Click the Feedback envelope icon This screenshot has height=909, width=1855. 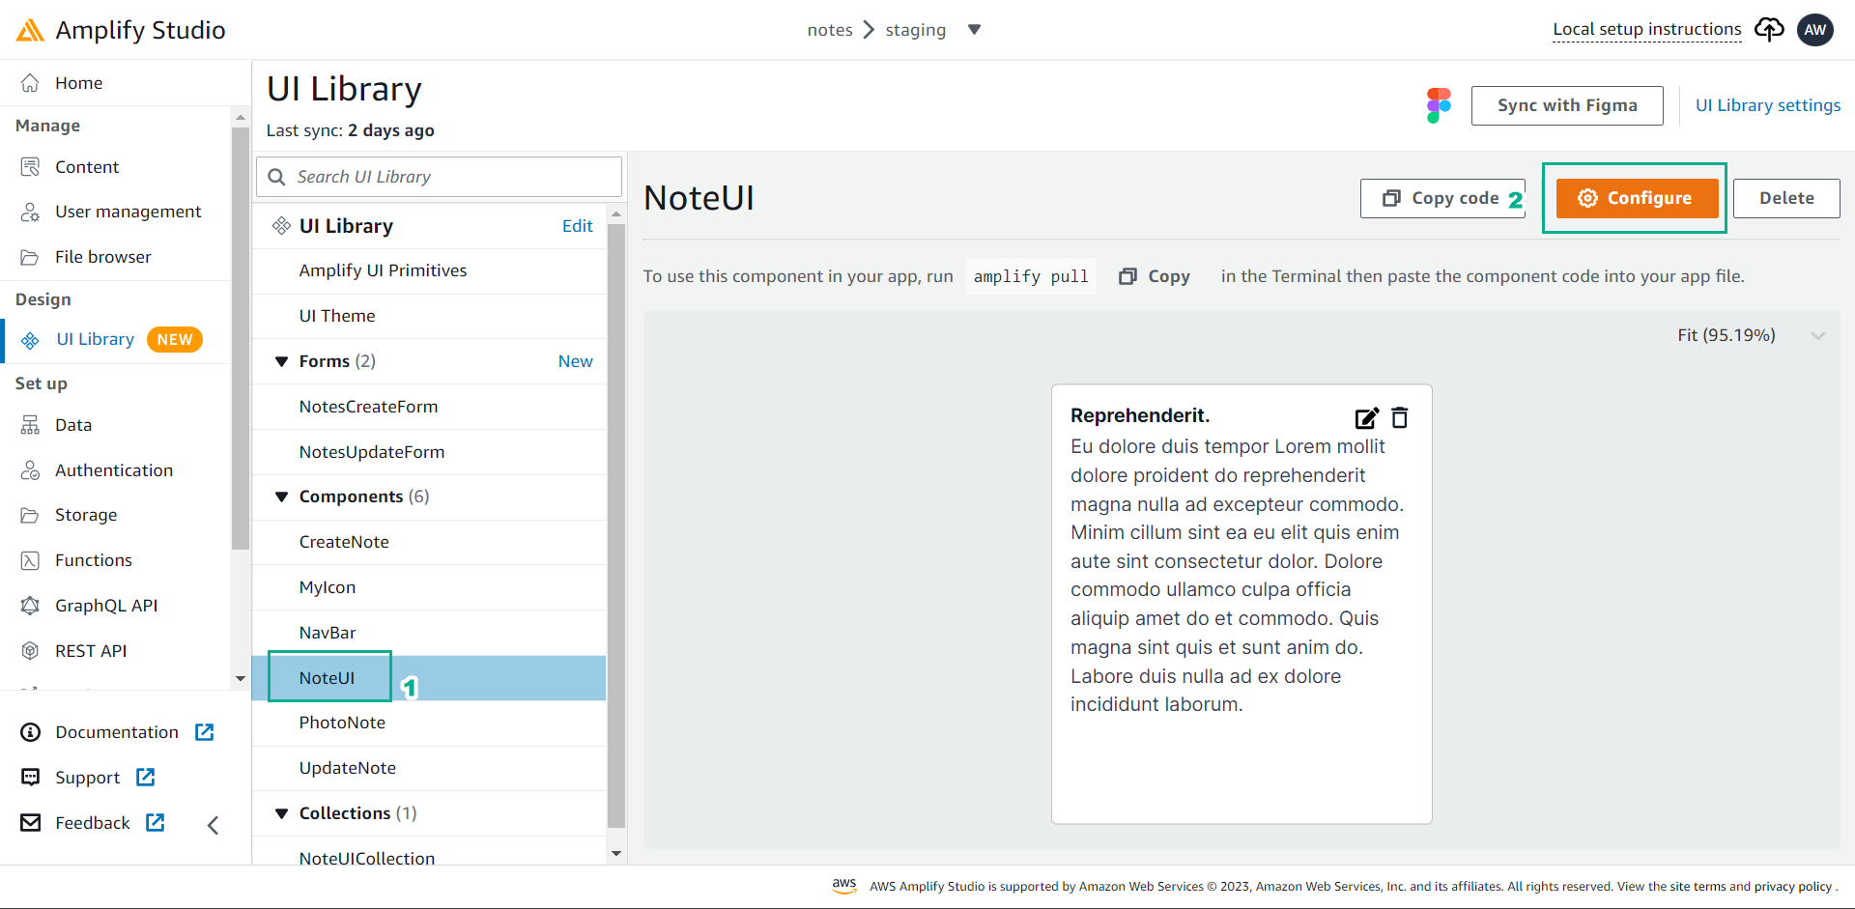coord(31,823)
